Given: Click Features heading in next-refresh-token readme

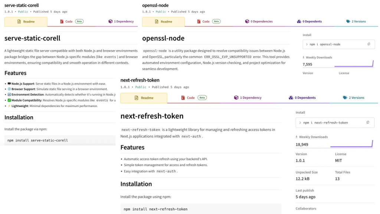Looking at the screenshot, I should pyautogui.click(x=132, y=147).
